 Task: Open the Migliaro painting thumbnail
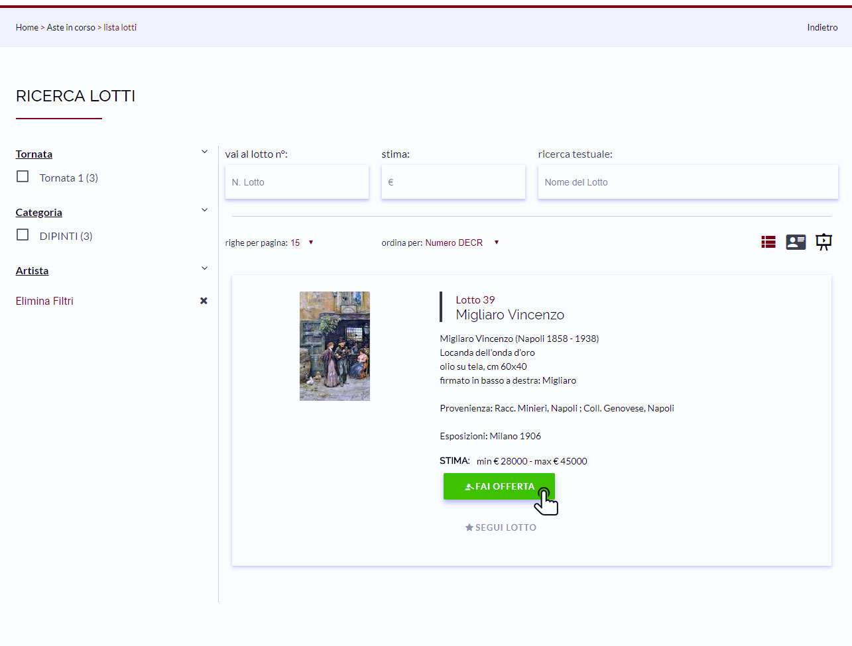[335, 346]
